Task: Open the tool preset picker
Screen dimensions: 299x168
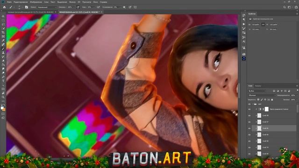Action: tap(12, 7)
